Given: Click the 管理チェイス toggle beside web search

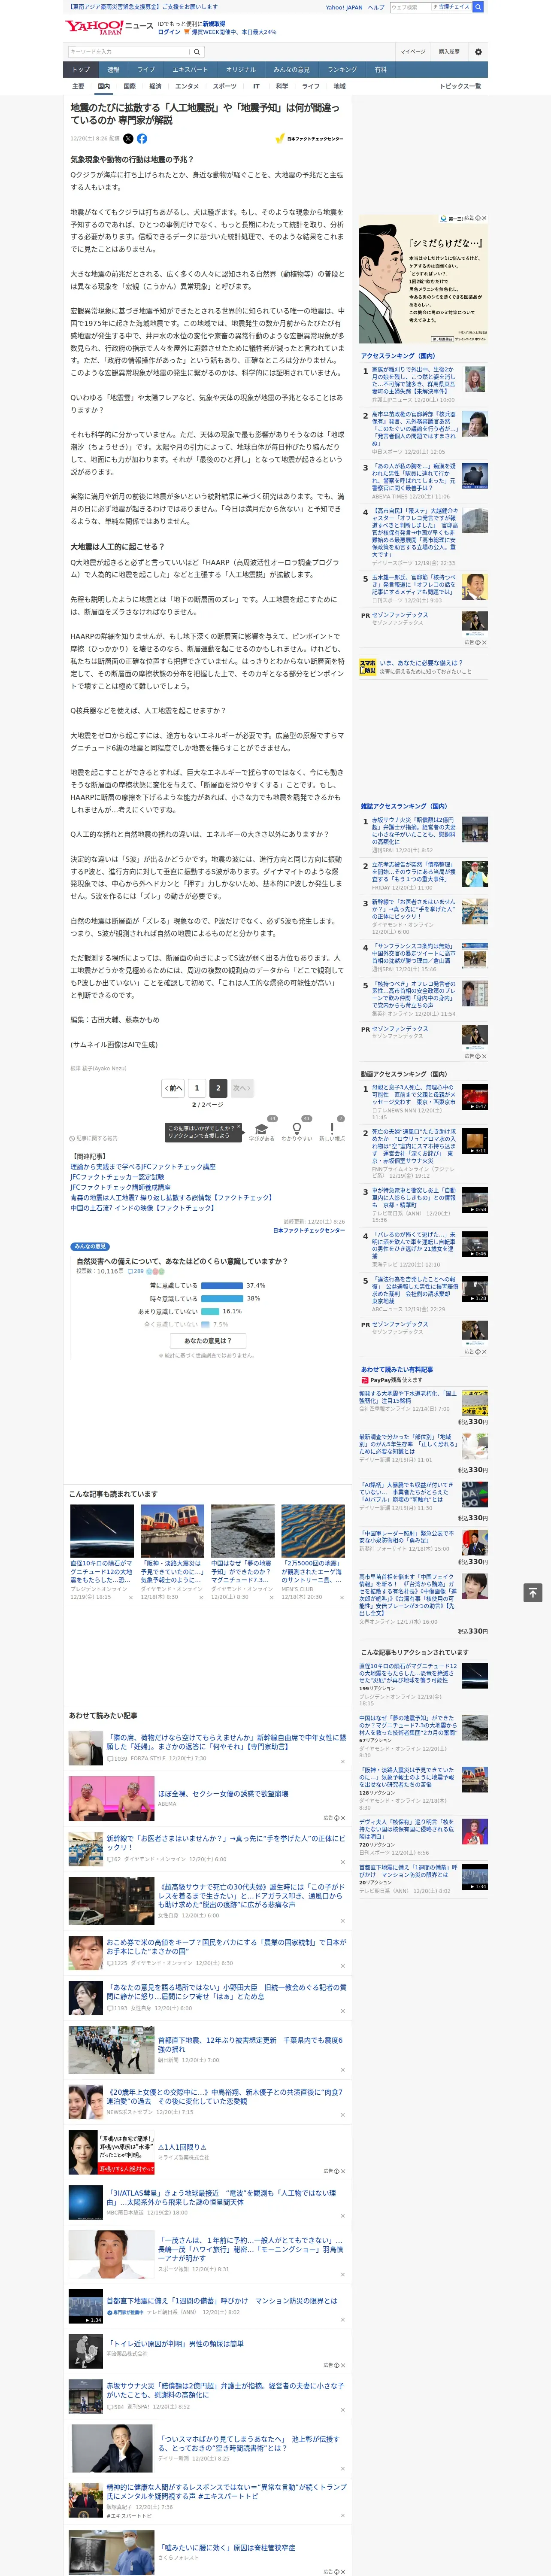Looking at the screenshot, I should [452, 7].
